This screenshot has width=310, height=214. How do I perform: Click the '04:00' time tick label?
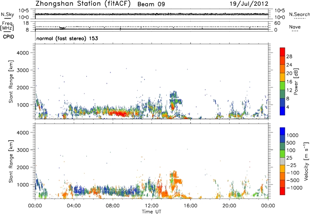coord(74,206)
